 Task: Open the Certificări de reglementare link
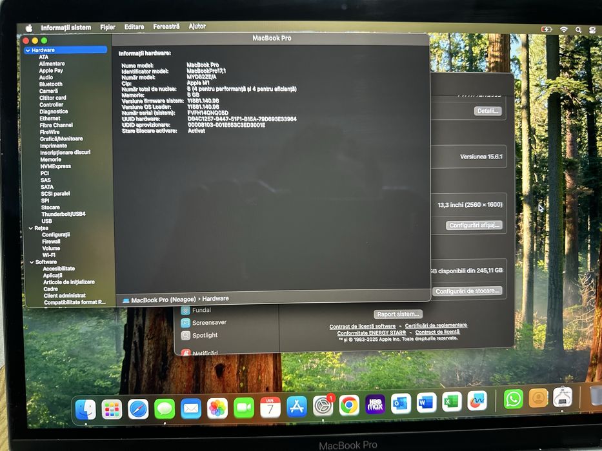point(436,325)
